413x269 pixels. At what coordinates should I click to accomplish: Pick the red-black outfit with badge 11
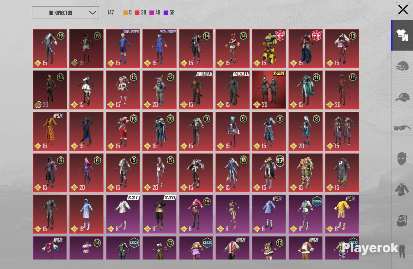pyautogui.click(x=342, y=90)
